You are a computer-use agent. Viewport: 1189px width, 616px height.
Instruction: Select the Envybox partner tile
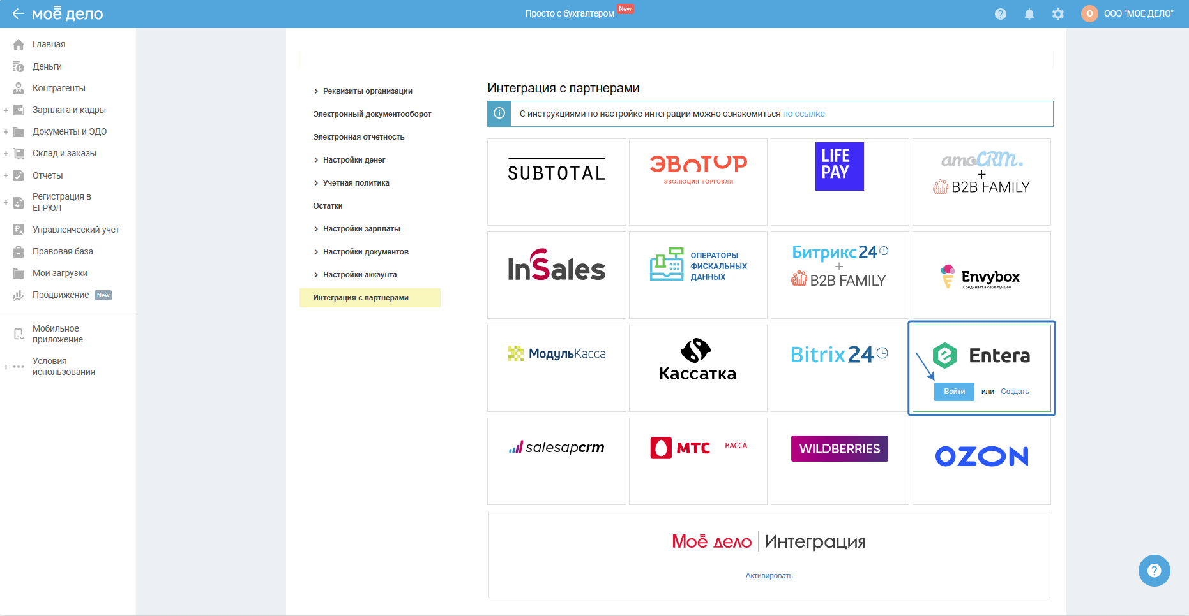(981, 275)
